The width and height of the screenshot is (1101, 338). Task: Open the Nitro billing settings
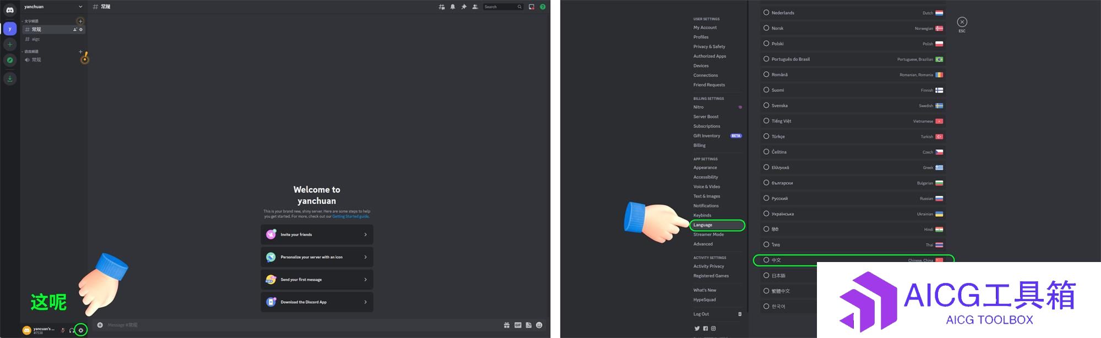click(698, 107)
